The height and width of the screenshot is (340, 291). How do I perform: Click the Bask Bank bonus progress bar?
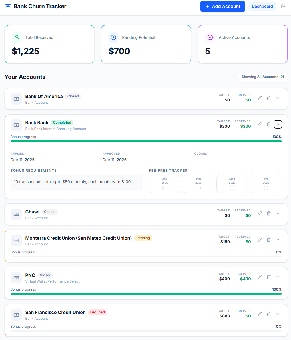point(146,141)
